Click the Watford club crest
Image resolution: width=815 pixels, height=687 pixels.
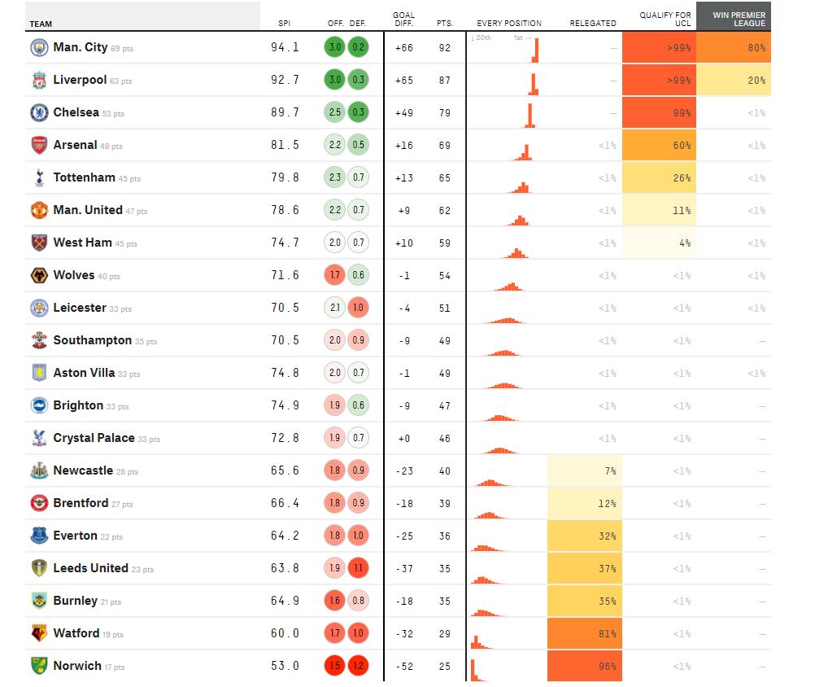coord(39,634)
